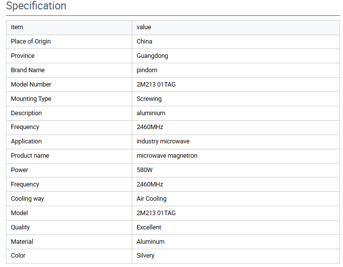Screen dimensions: 343x267
Task: Click the "Product name" label
Action: point(30,156)
